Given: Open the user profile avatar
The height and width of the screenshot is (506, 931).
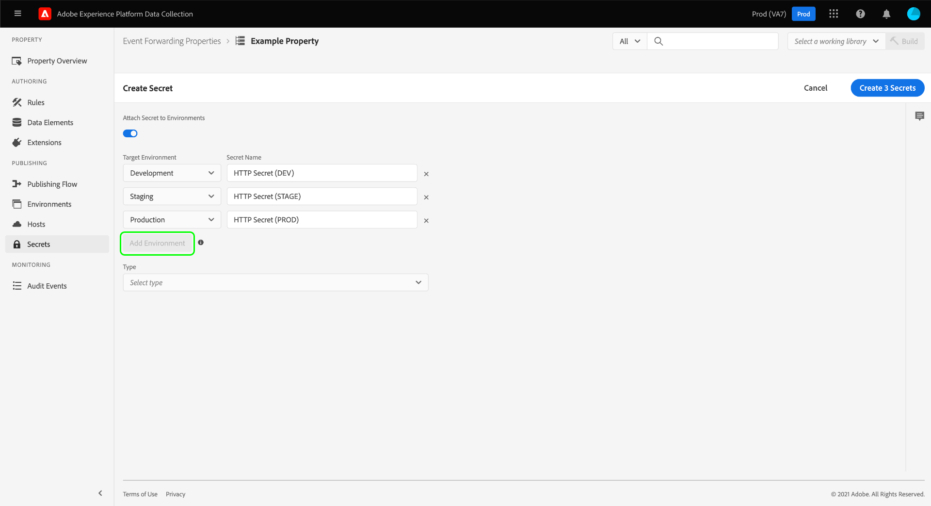Looking at the screenshot, I should click(x=914, y=14).
